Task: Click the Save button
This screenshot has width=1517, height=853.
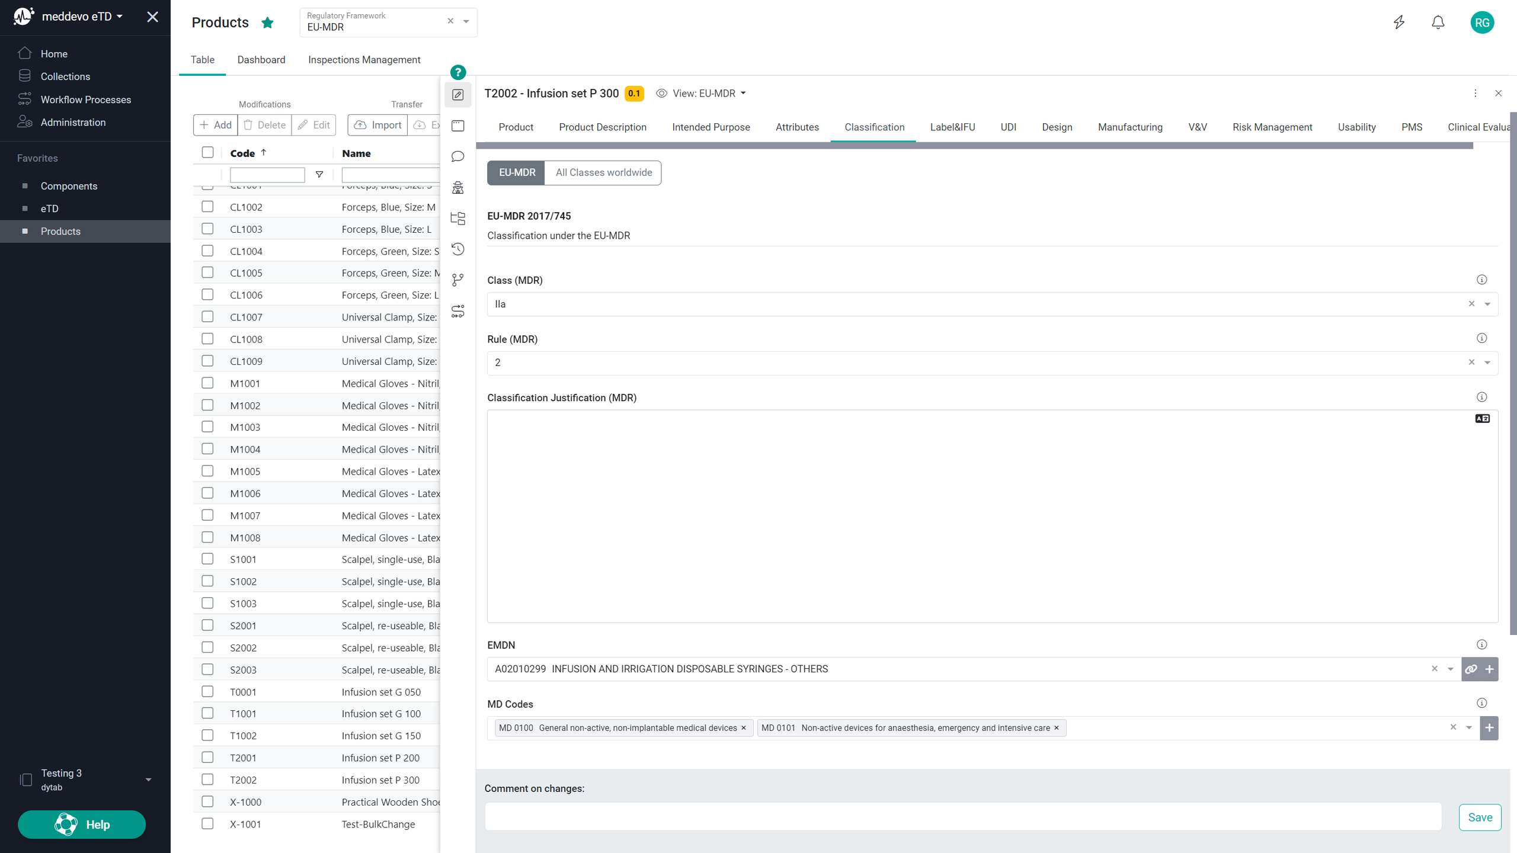Action: [x=1480, y=817]
